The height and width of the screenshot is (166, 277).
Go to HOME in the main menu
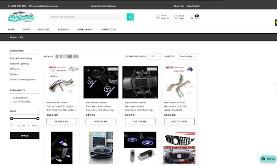(x=11, y=30)
